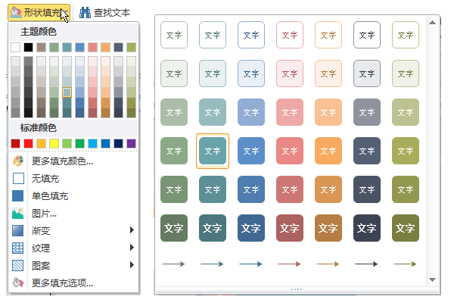
Task: Click the style gallery scroll up arrow
Action: [x=432, y=22]
